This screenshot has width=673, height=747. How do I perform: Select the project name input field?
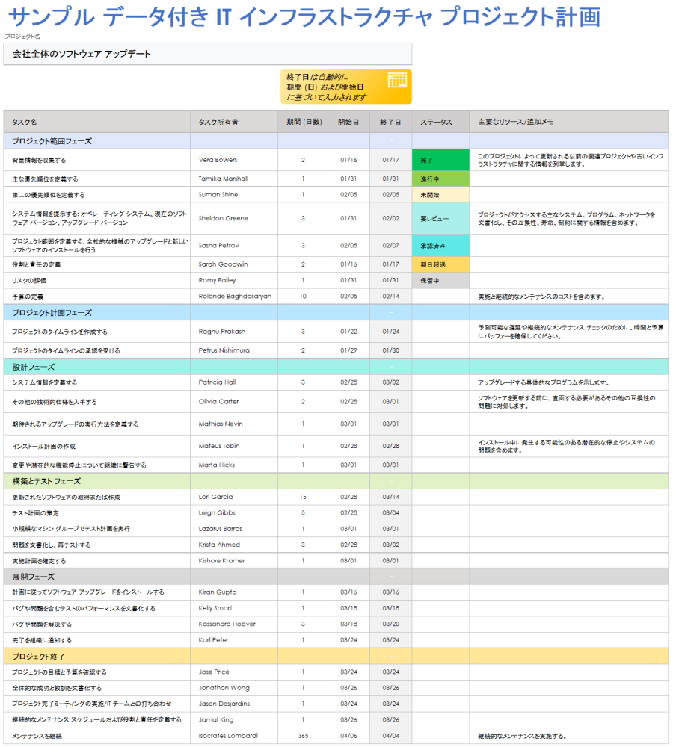[207, 54]
